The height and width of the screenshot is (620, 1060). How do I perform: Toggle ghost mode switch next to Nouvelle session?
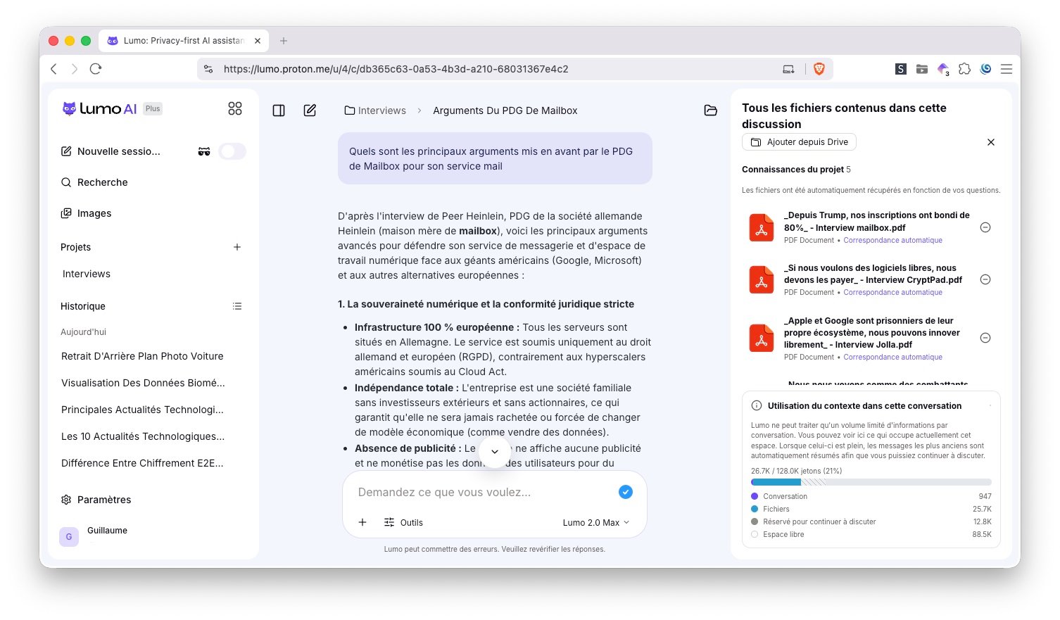point(232,151)
